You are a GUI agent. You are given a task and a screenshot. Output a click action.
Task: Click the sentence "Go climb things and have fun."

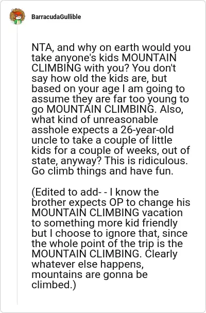pyautogui.click(x=102, y=171)
